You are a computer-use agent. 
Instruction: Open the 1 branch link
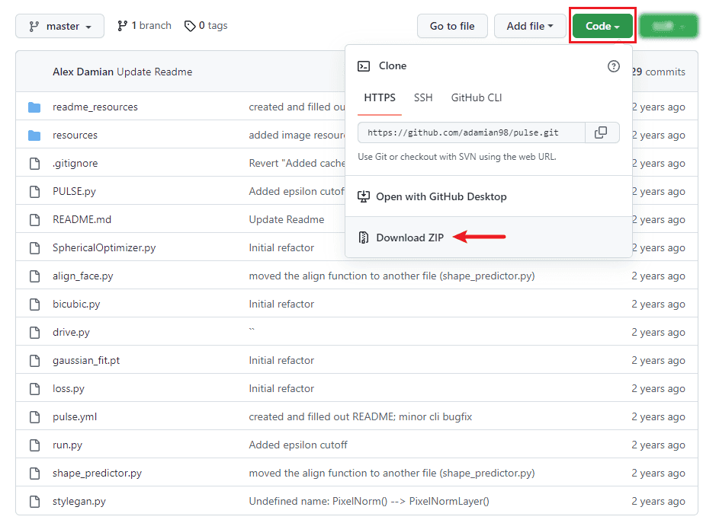pyautogui.click(x=144, y=26)
